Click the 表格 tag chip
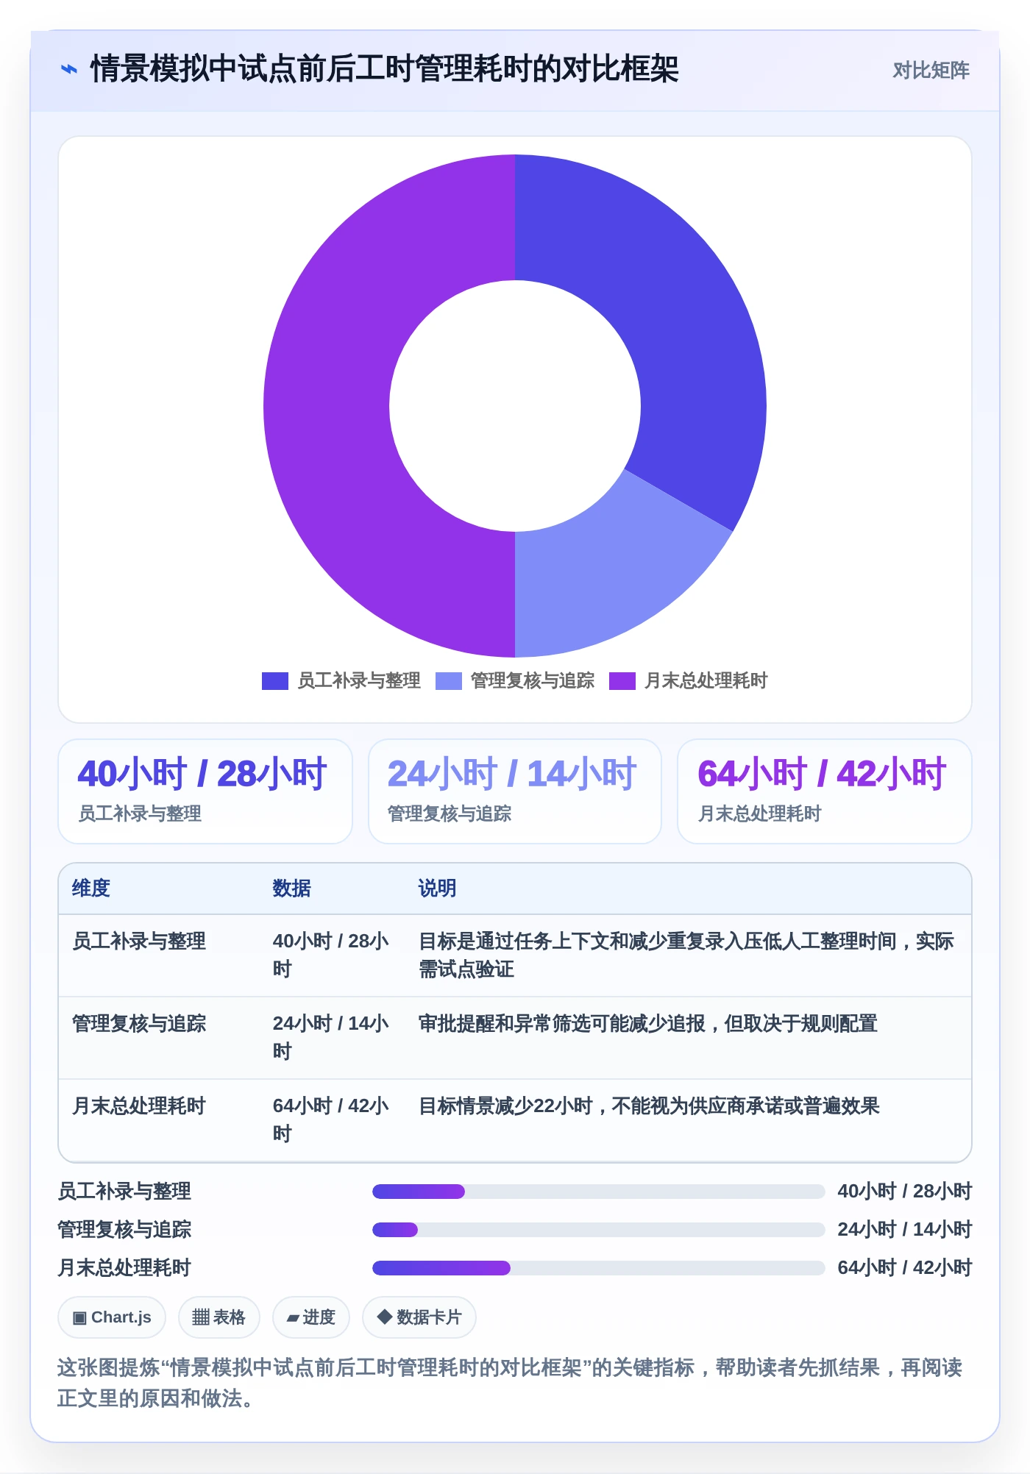 [219, 1317]
